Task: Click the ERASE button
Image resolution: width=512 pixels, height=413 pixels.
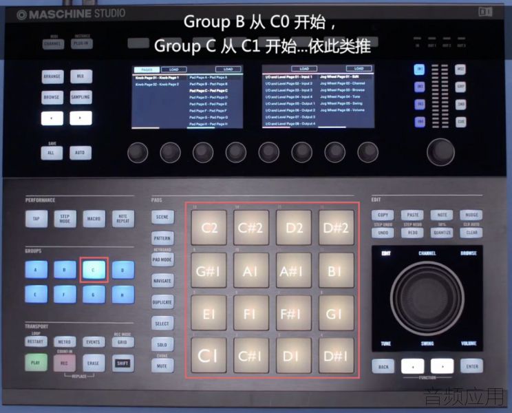Action: (x=94, y=363)
